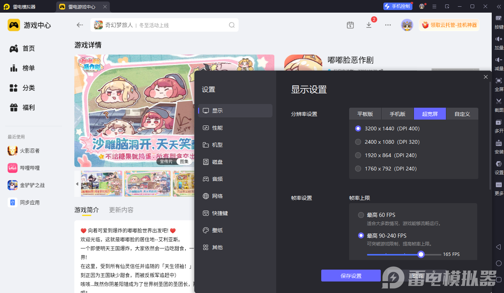Click the settings dialog scrollbar
This screenshot has height=293, width=504.
pos(490,136)
